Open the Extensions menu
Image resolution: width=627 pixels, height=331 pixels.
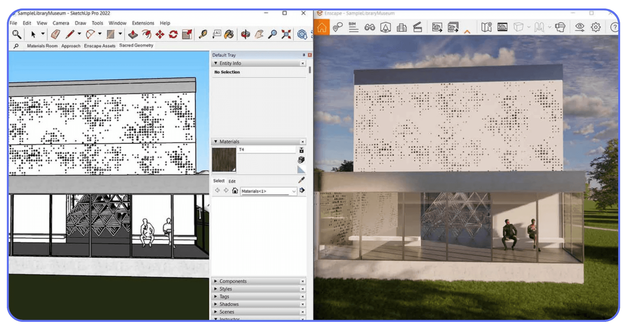pyautogui.click(x=143, y=23)
